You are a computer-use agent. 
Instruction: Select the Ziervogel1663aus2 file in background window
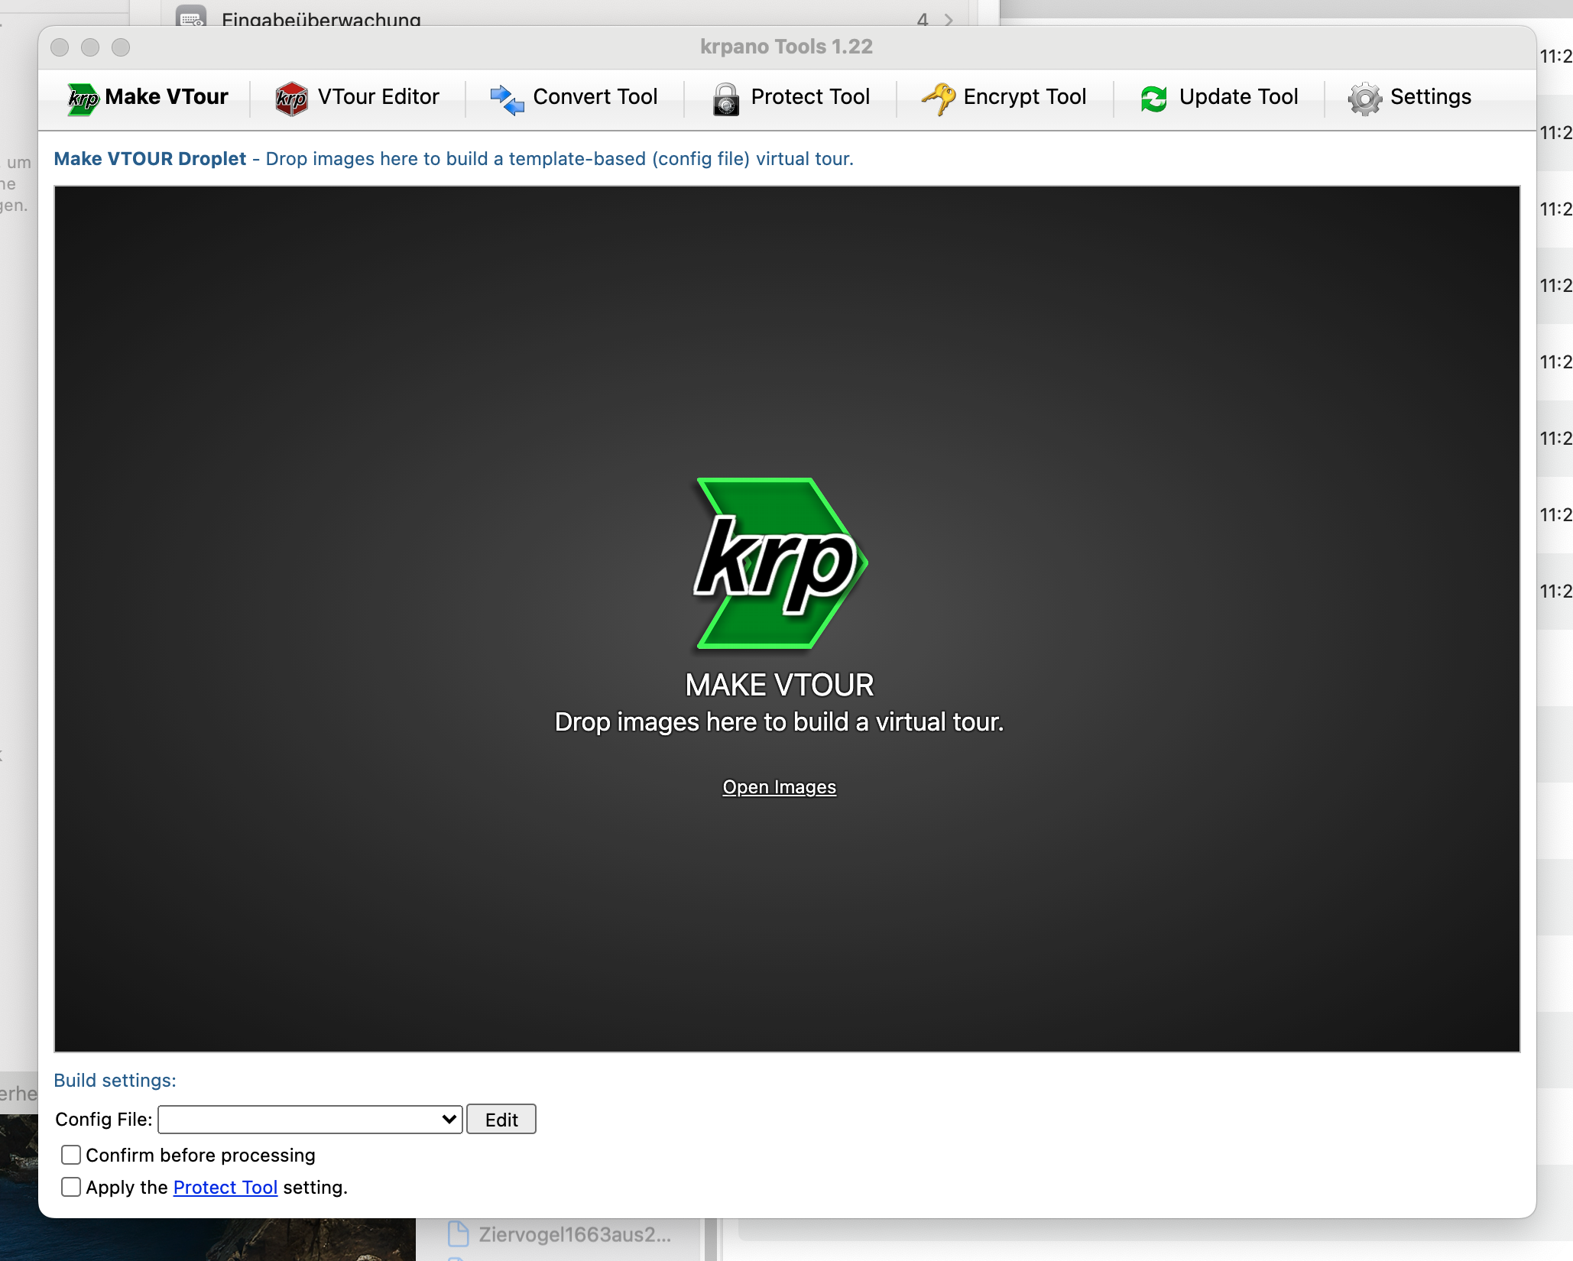(x=574, y=1234)
